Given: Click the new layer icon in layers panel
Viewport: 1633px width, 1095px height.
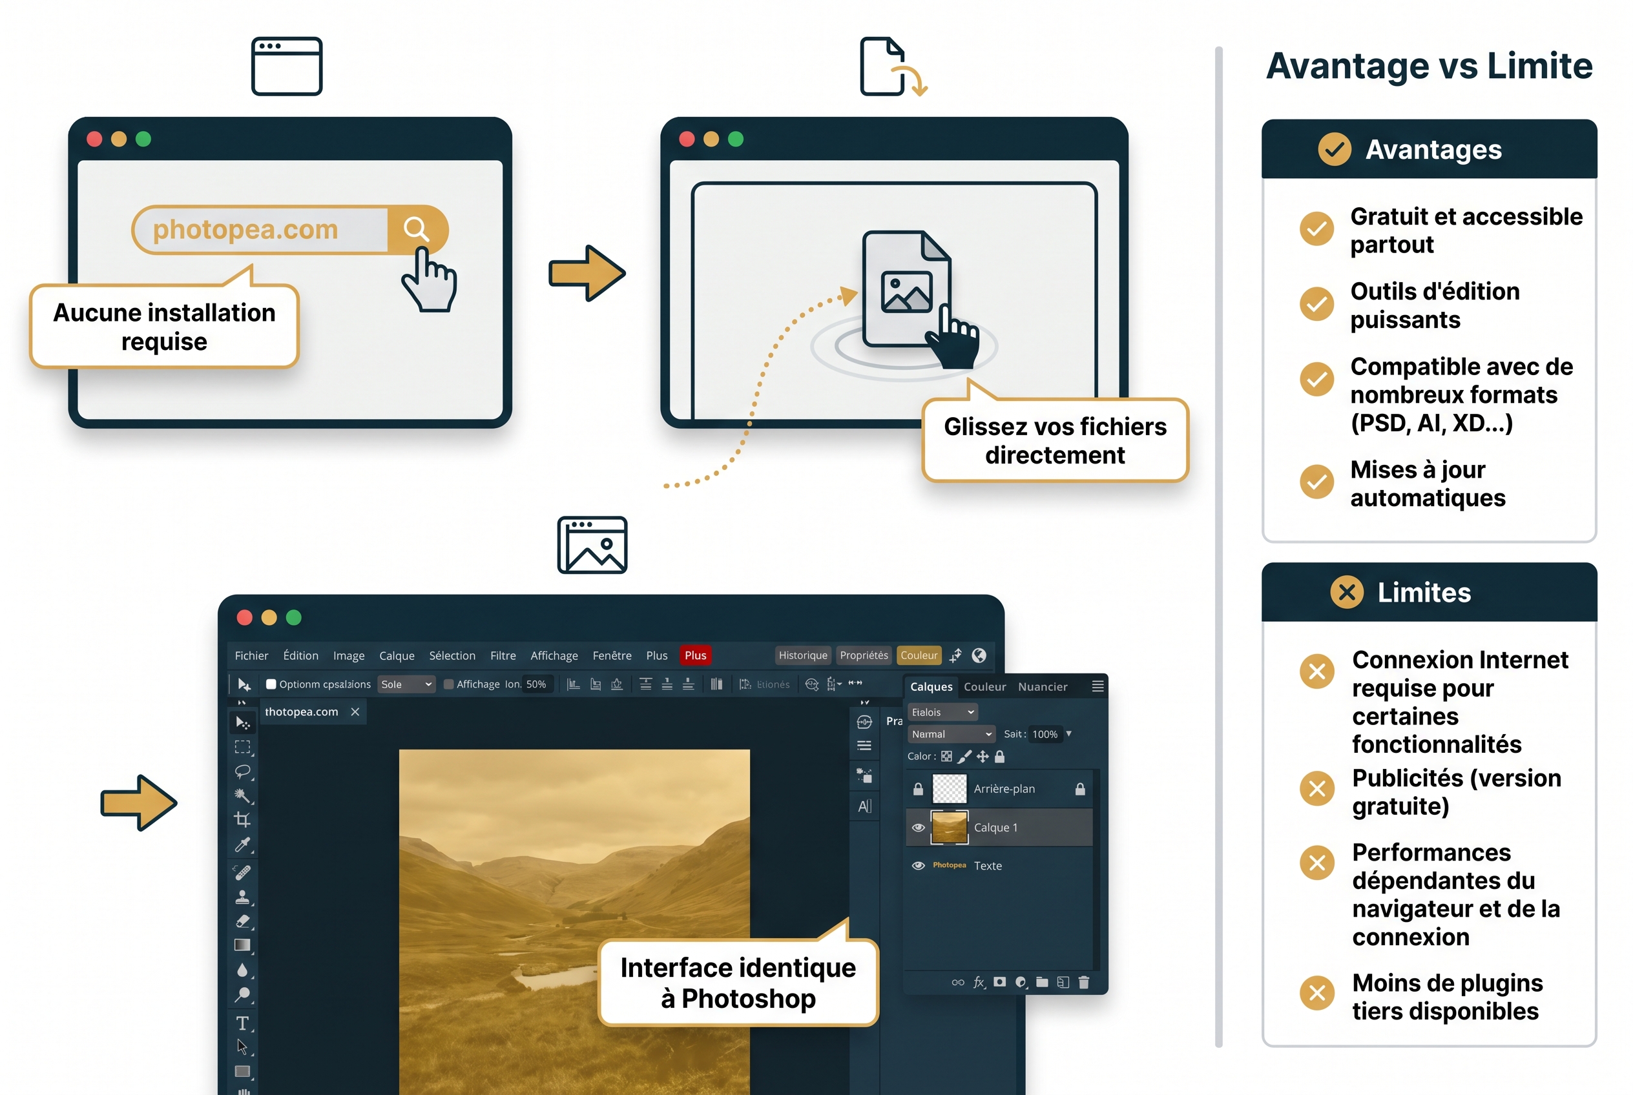Looking at the screenshot, I should tap(1063, 983).
